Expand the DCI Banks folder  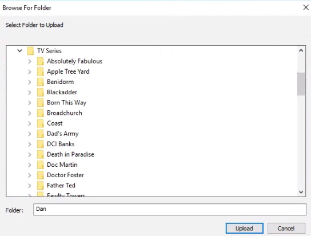coord(30,144)
